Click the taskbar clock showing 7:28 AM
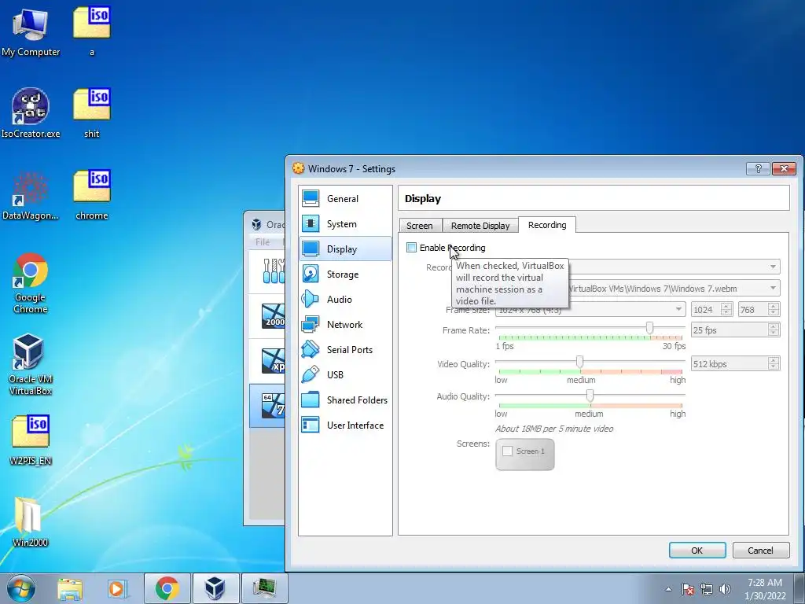Viewport: 805px width, 604px height. click(765, 589)
